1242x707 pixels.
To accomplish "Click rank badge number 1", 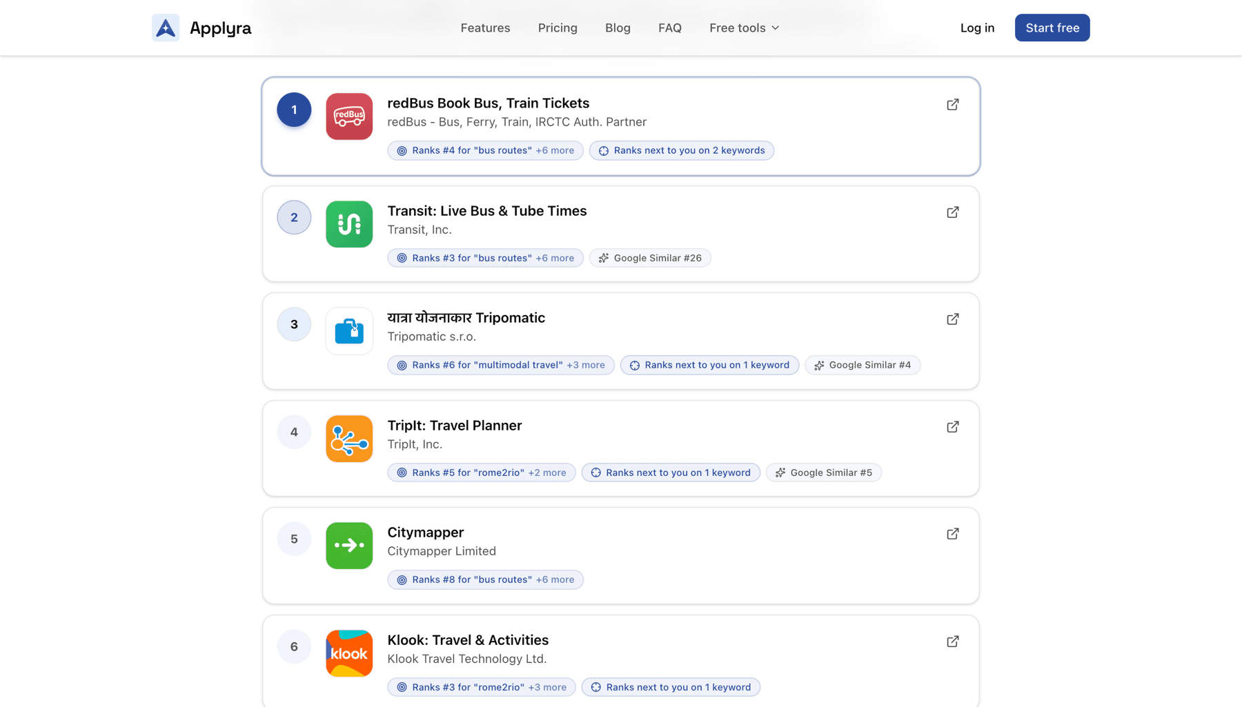I will point(294,110).
